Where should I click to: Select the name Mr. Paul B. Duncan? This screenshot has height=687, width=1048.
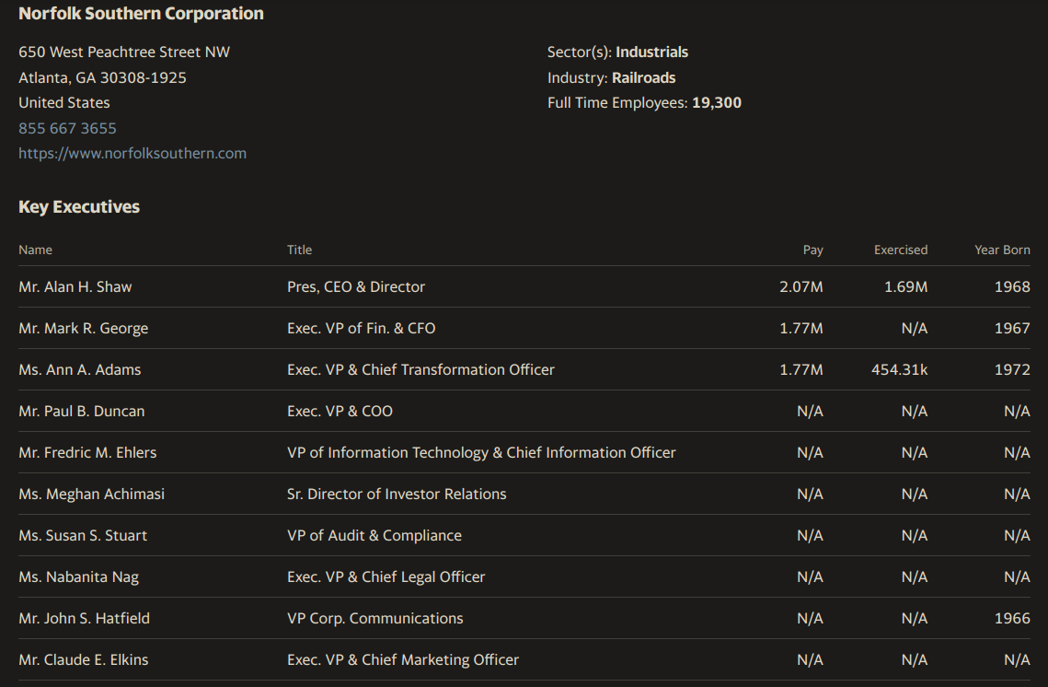82,412
